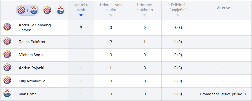This screenshot has height=101, width=252.
Task: Open player Rokas Pukštas
Action: [32, 42]
